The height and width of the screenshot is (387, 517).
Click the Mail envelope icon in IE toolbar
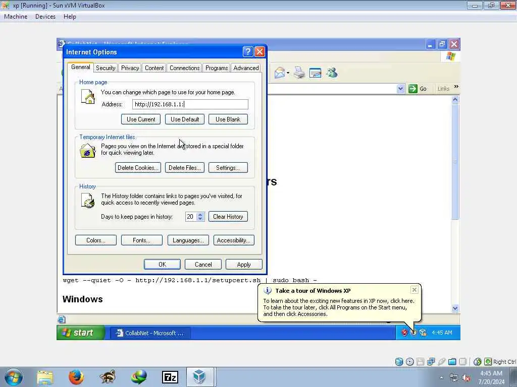(x=280, y=73)
